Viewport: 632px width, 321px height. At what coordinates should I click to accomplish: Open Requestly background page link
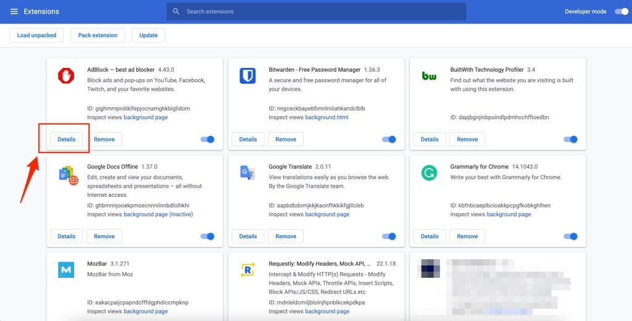click(x=327, y=311)
